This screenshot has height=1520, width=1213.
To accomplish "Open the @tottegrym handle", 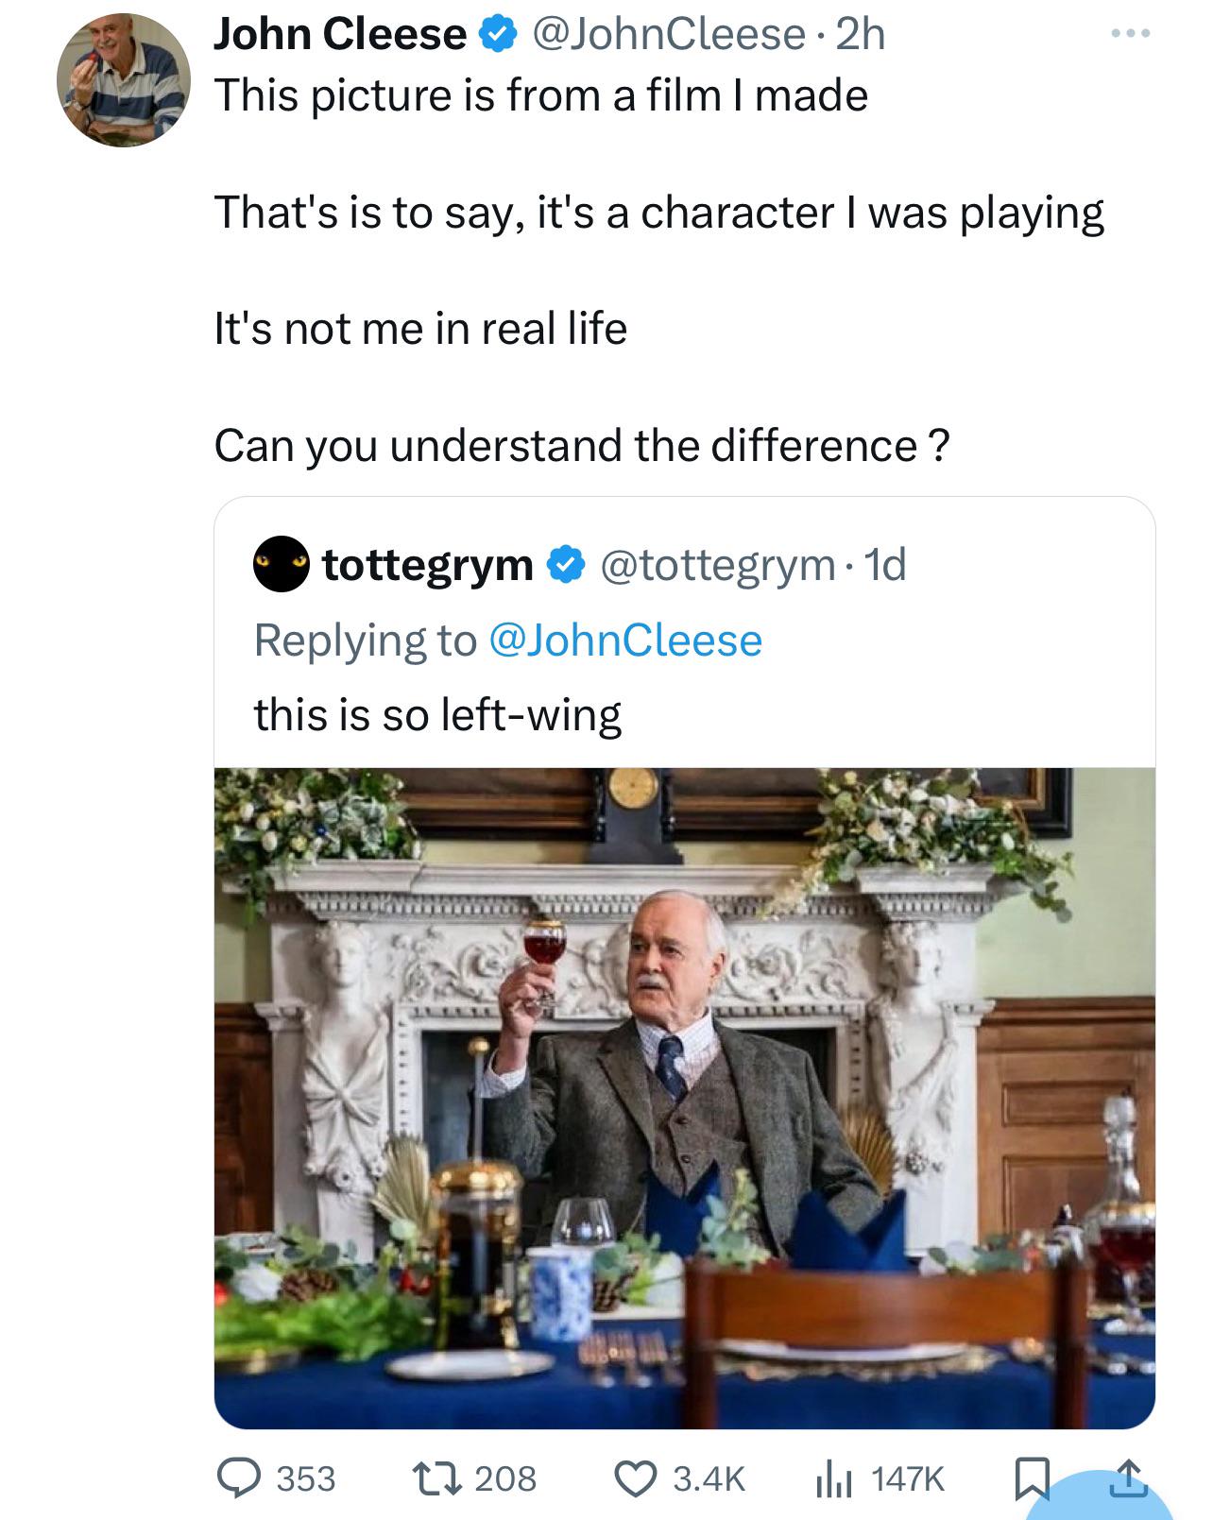I will 716,565.
